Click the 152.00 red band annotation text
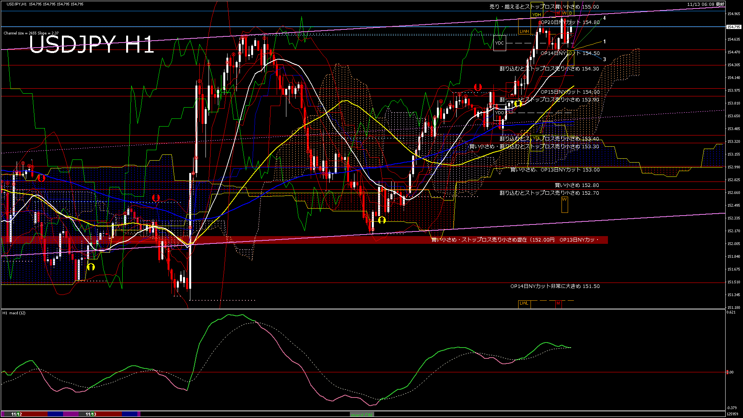Screen dimensions: 743x418 coord(515,240)
